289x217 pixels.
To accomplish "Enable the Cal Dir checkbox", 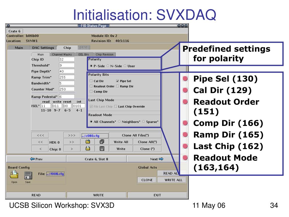I will [x=91, y=81].
